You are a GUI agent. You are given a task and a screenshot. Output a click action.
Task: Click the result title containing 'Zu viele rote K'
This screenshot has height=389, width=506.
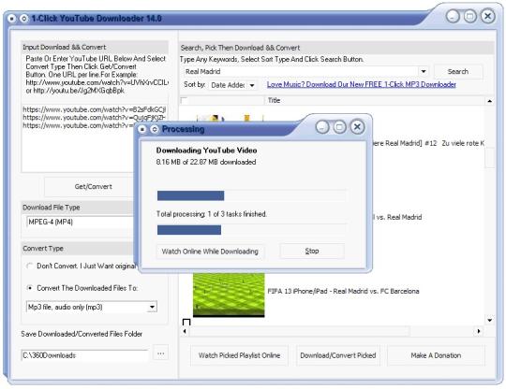point(428,143)
